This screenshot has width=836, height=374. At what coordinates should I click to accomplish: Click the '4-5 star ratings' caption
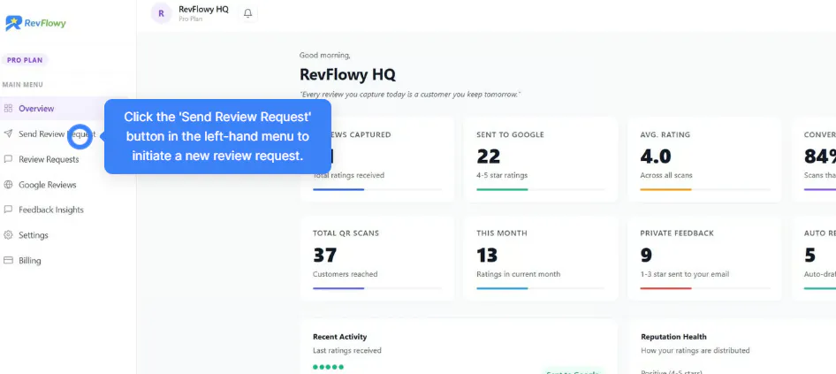coord(502,176)
